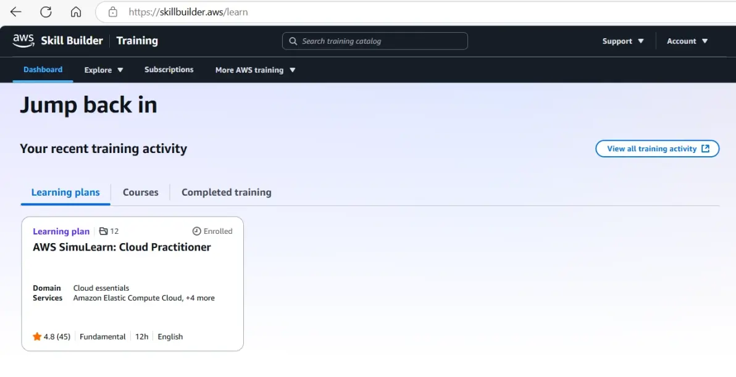The image size is (736, 377).
Task: Click the Skill Builder title link
Action: point(72,41)
